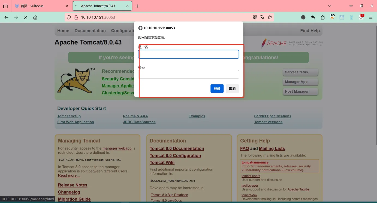Open the Release Notes link
Viewport: 377px width, 203px height.
(x=73, y=185)
